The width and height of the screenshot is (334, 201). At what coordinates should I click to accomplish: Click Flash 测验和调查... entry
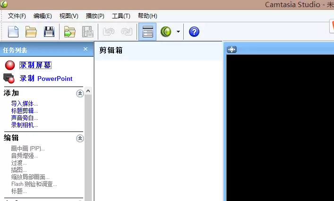(34, 184)
